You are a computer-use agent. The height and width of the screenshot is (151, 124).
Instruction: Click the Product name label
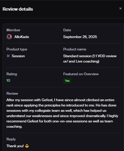tap(75, 49)
